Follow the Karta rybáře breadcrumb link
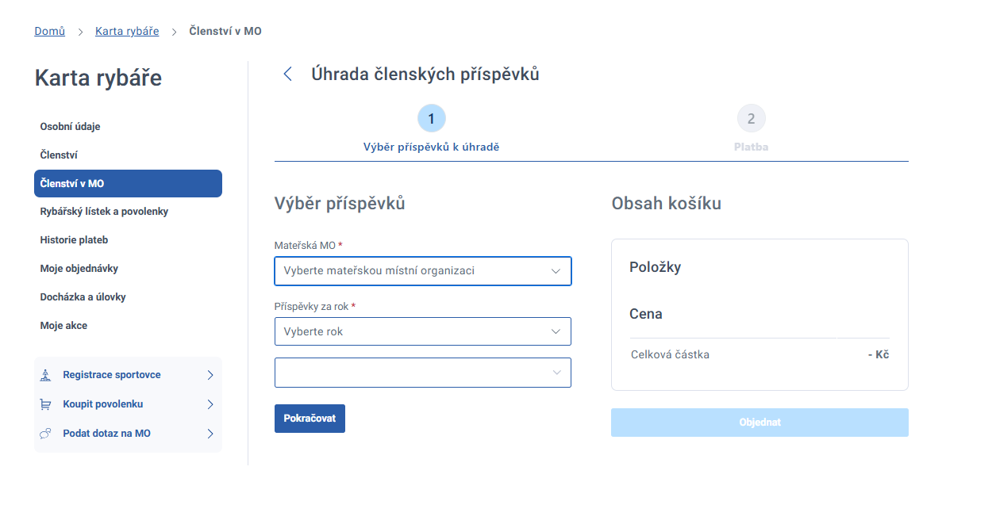The height and width of the screenshot is (524, 996). point(127,32)
